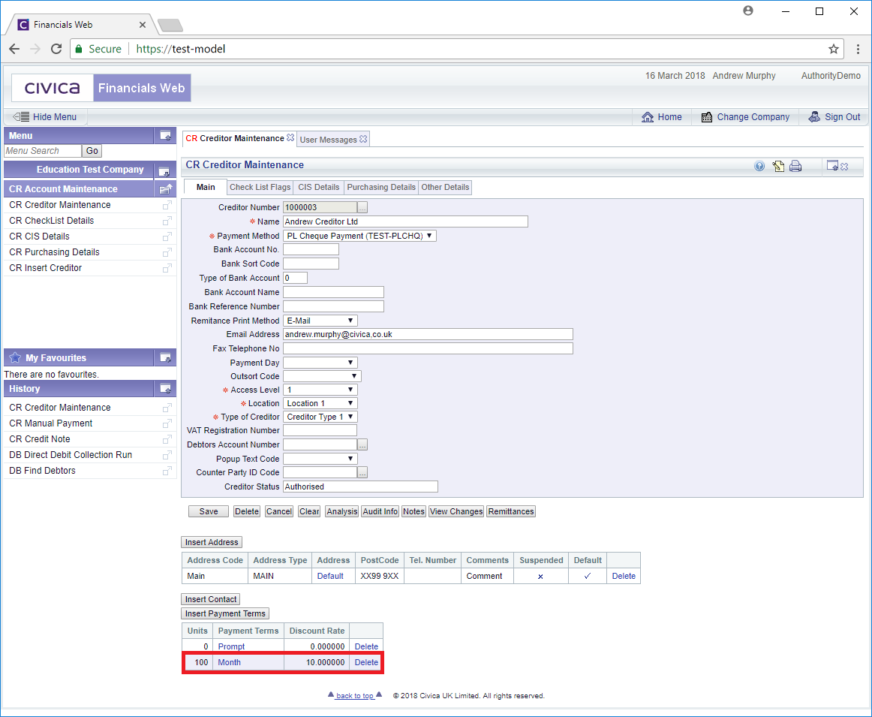
Task: Click the Insert Payment Terms button
Action: coord(225,613)
